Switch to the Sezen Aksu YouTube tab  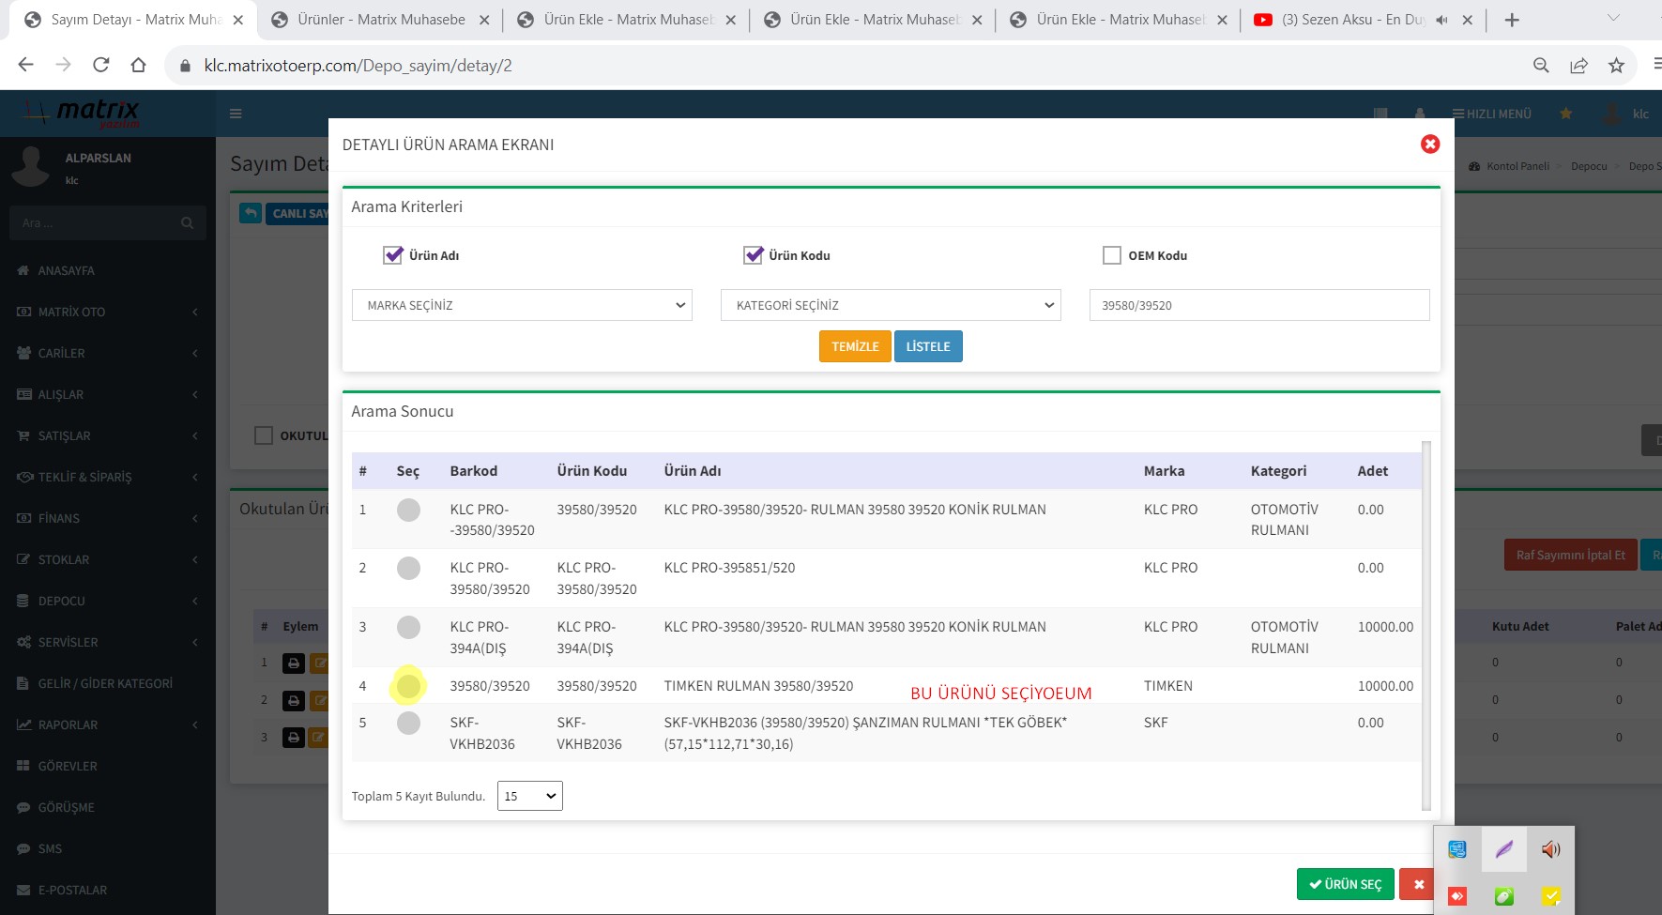[x=1351, y=20]
